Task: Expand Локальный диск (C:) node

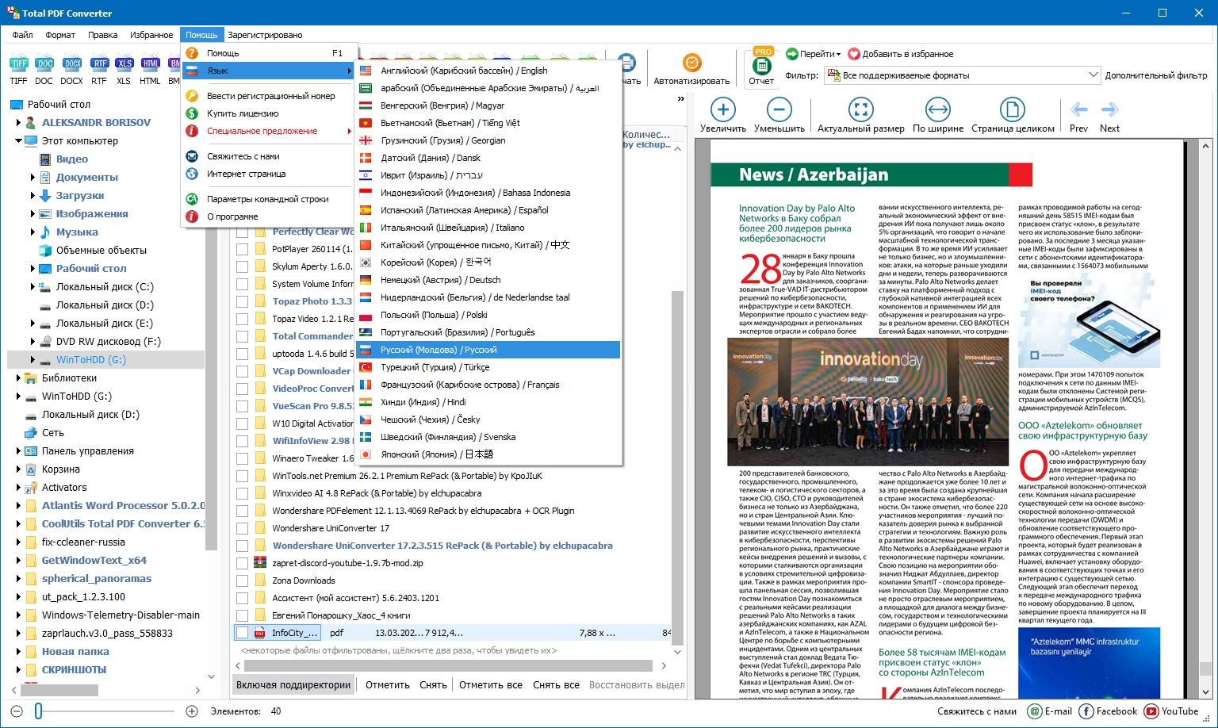Action: 33,287
